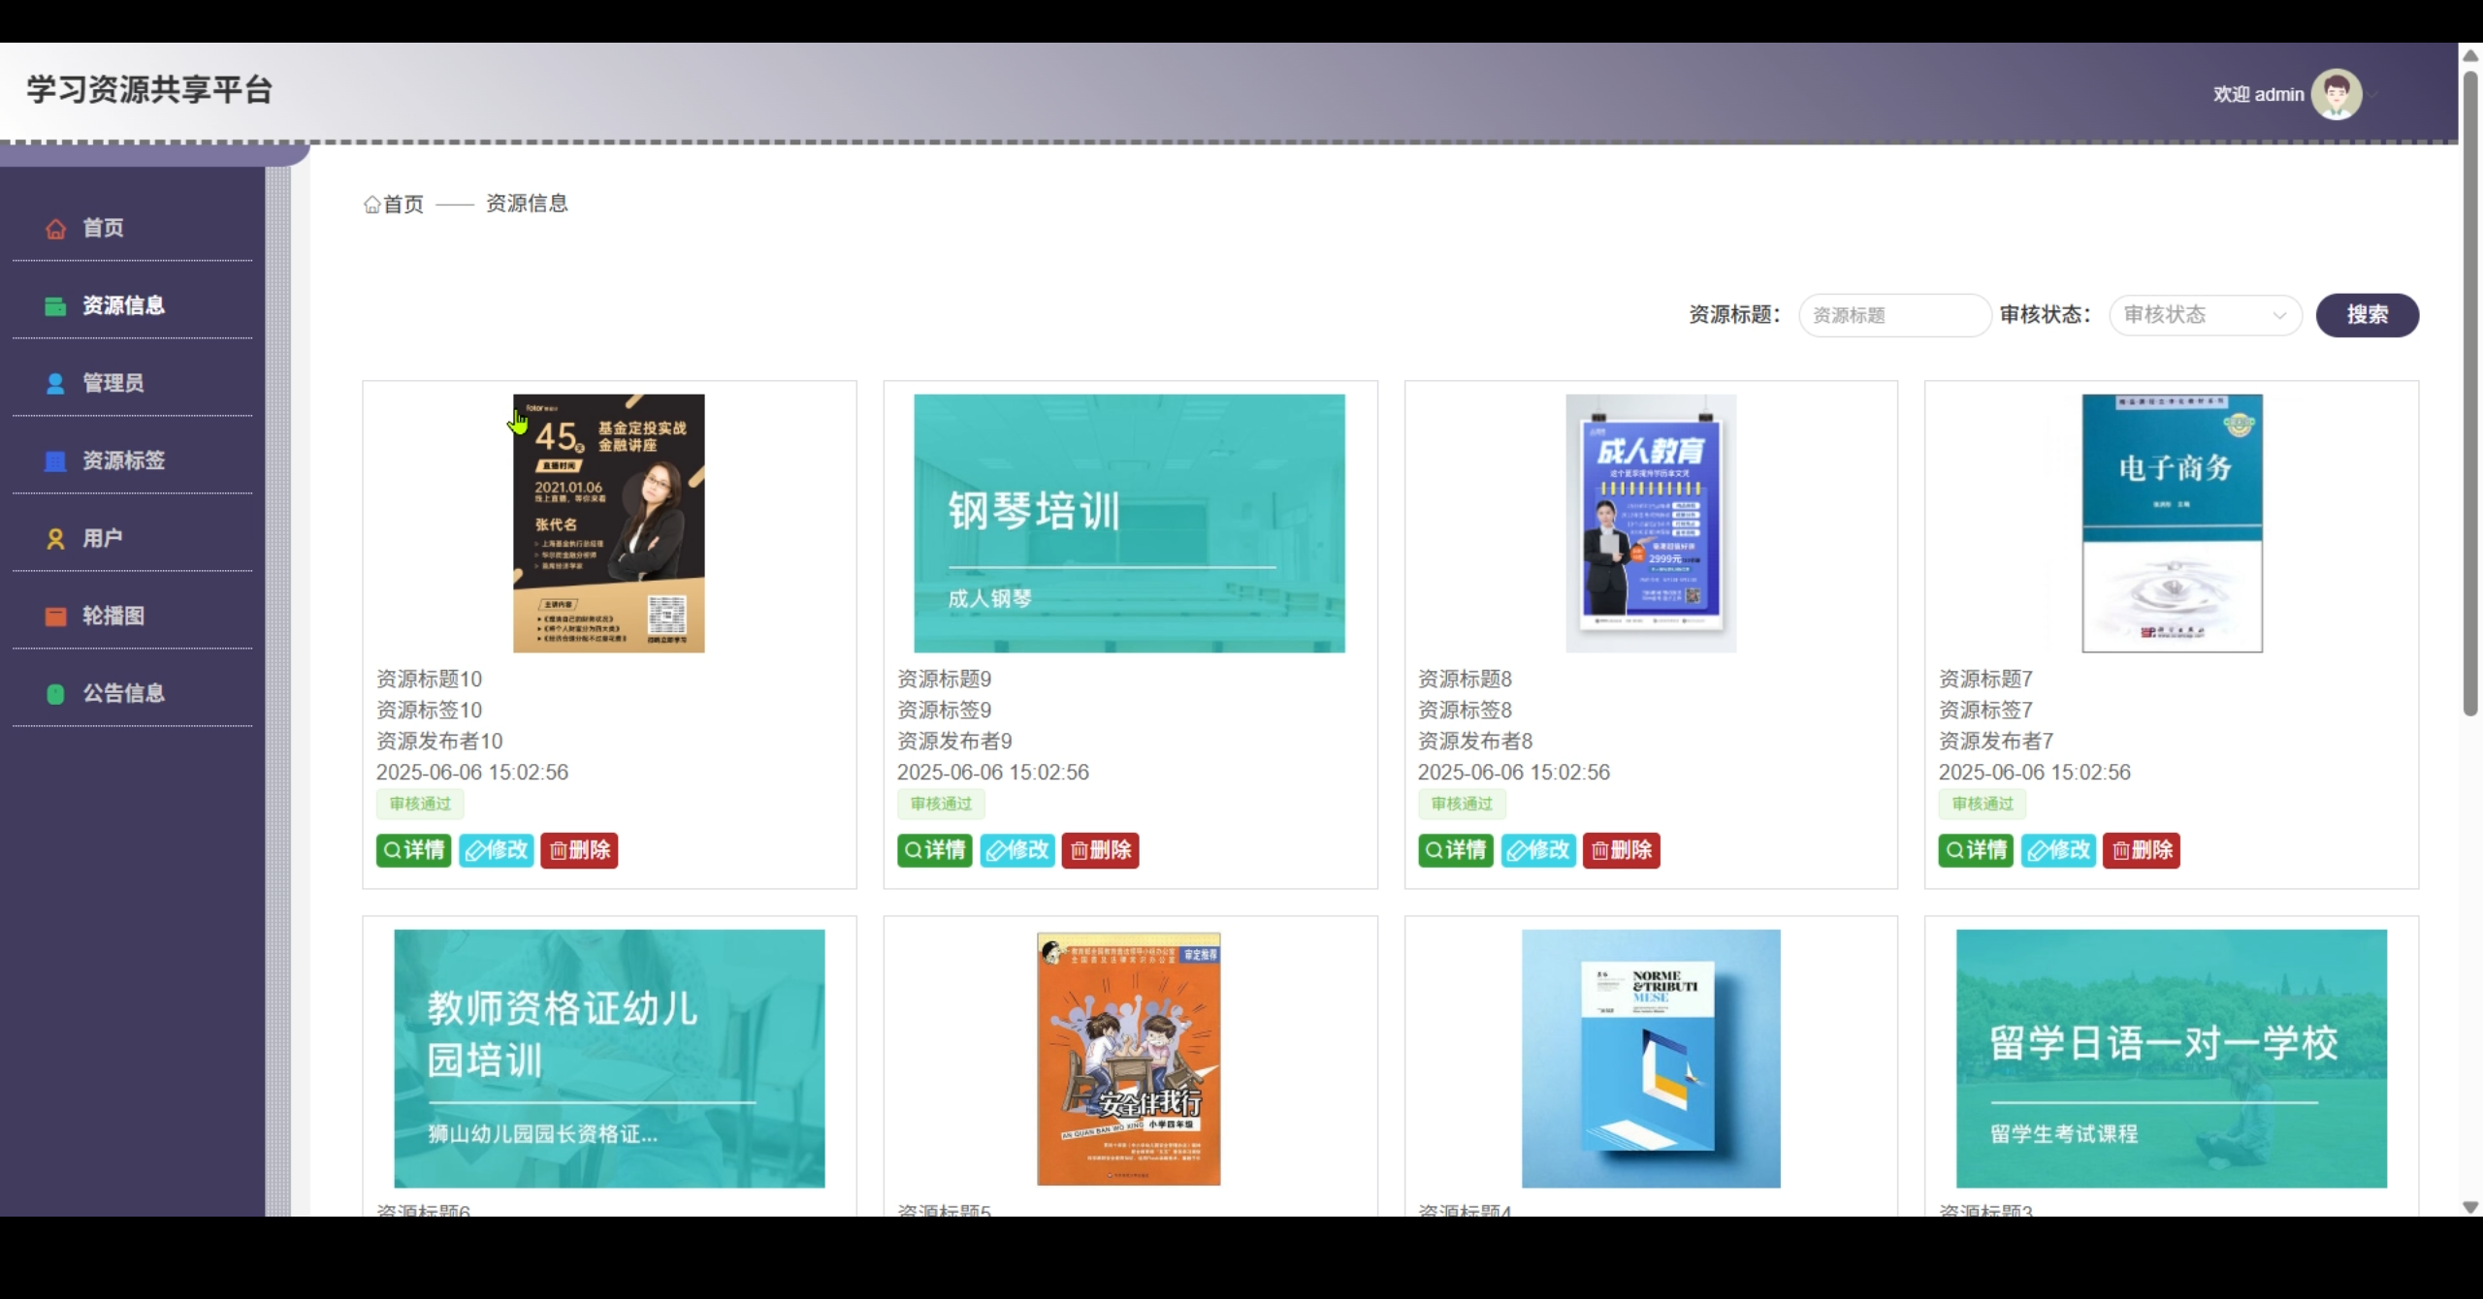Open the 钢琴培训 resource thumbnail
The width and height of the screenshot is (2483, 1299).
(1129, 522)
